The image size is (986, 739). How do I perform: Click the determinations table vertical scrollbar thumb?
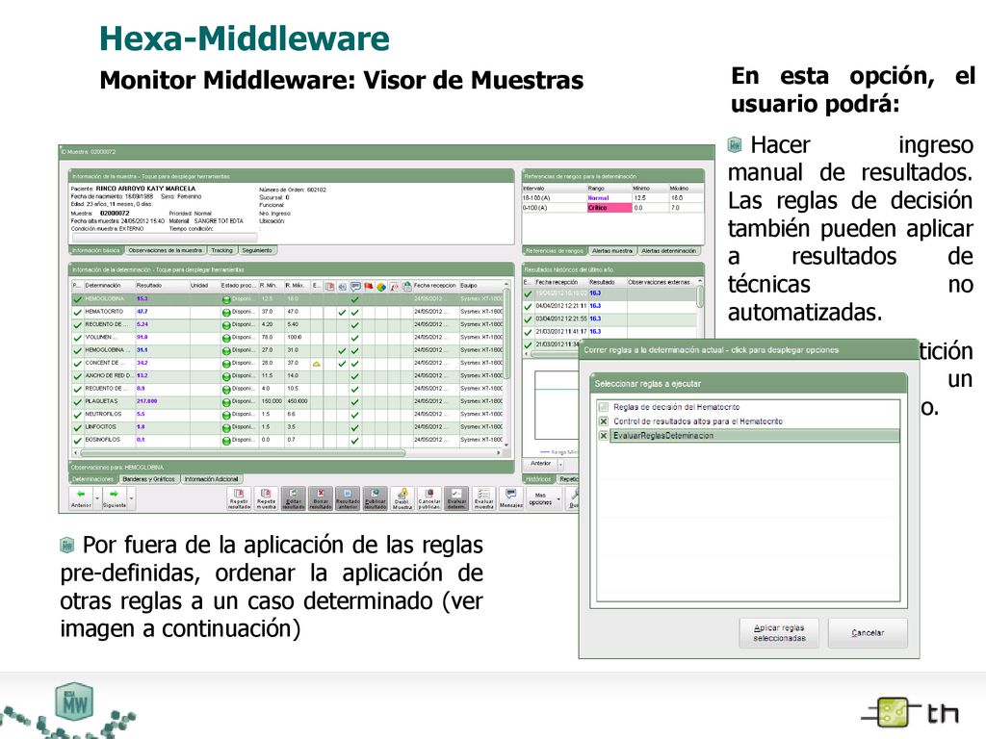click(x=506, y=333)
